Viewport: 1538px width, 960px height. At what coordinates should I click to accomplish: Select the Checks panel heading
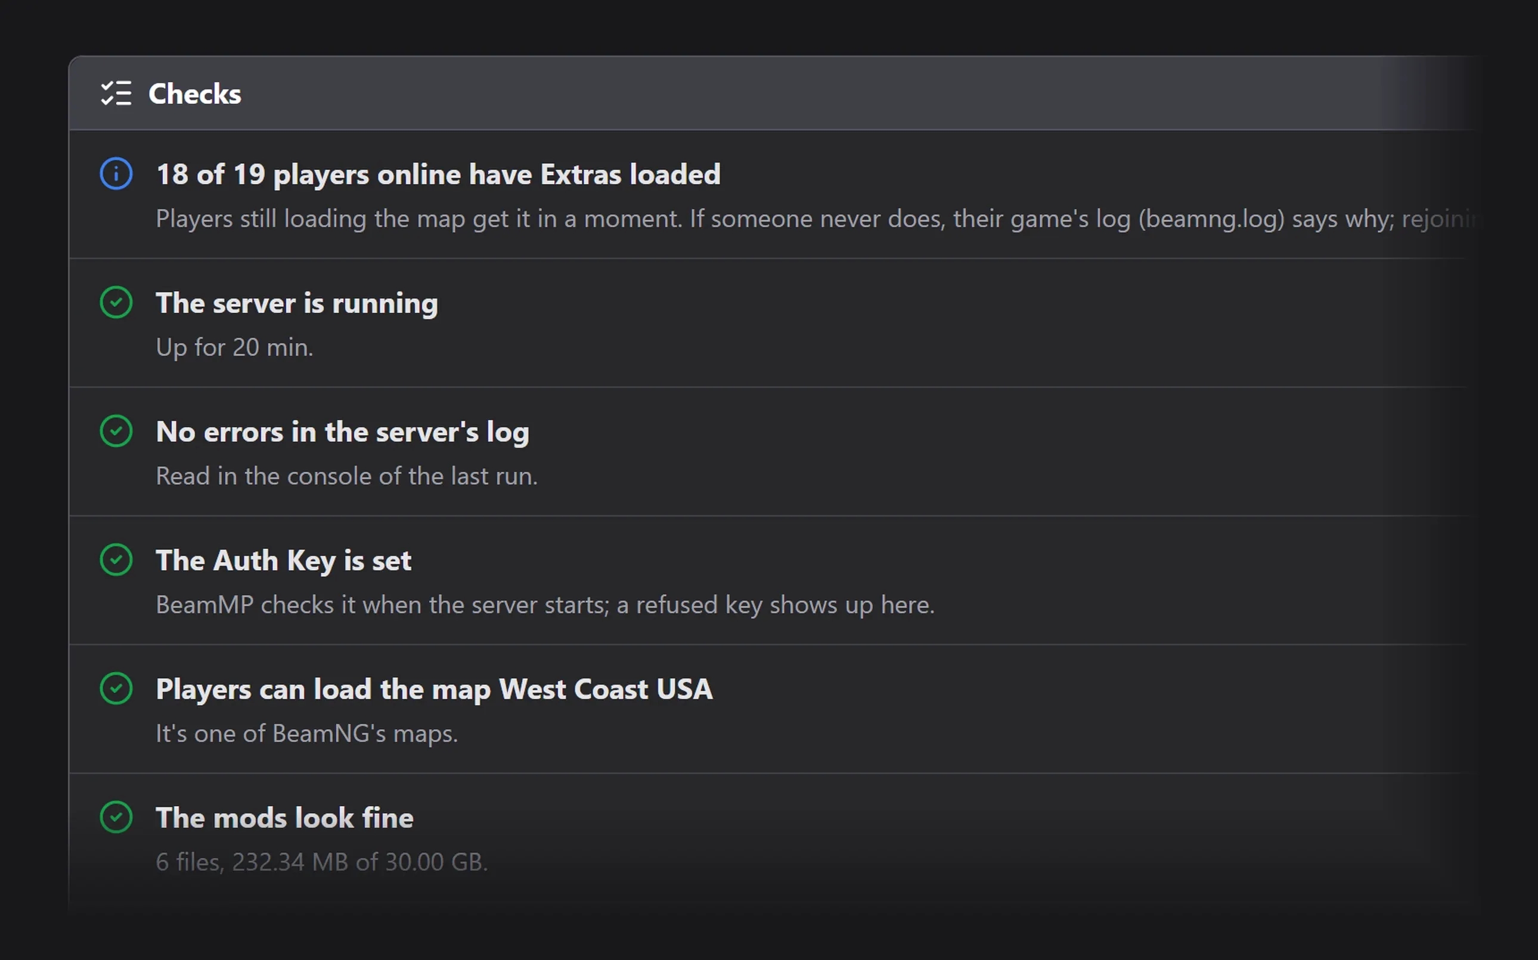click(195, 94)
